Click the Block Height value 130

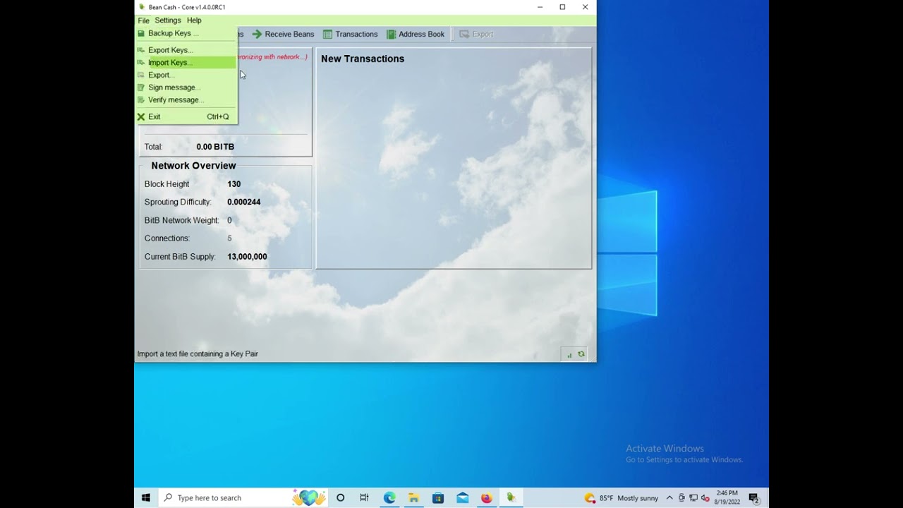pyautogui.click(x=234, y=184)
